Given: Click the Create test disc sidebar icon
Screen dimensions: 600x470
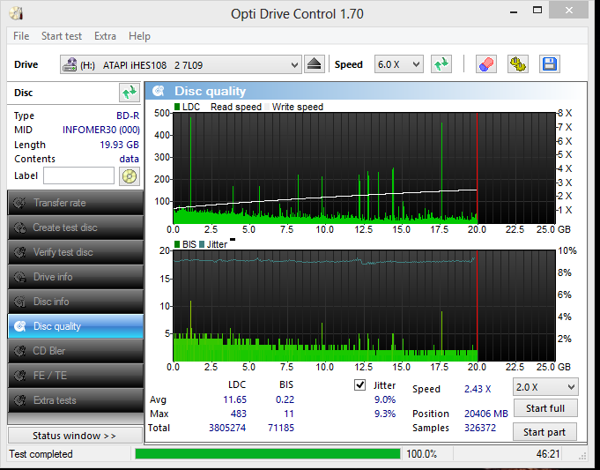Looking at the screenshot, I should (19, 228).
